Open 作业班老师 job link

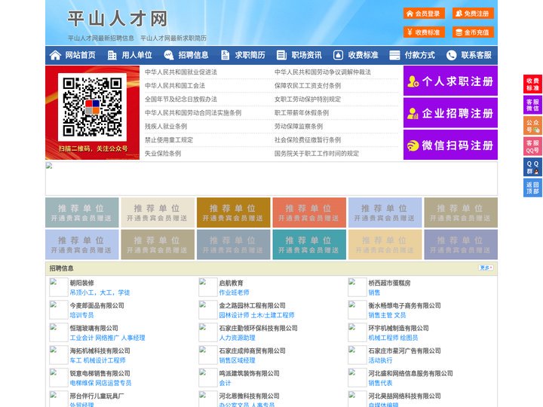point(234,292)
